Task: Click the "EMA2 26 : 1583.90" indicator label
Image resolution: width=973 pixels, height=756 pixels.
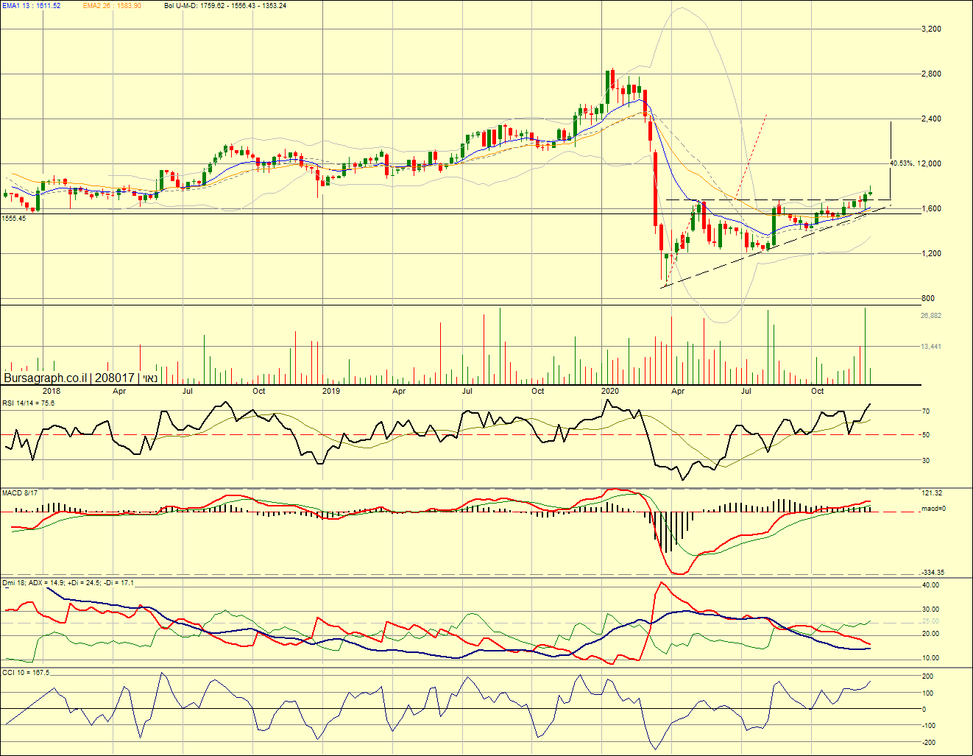Action: pyautogui.click(x=112, y=6)
